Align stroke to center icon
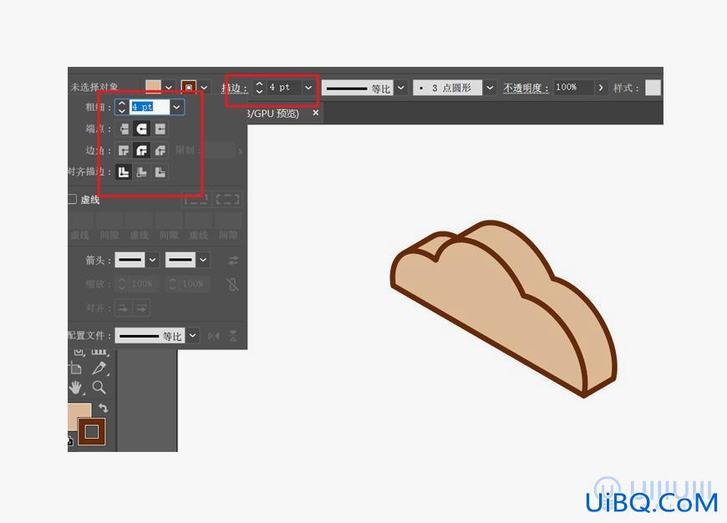 click(x=124, y=172)
